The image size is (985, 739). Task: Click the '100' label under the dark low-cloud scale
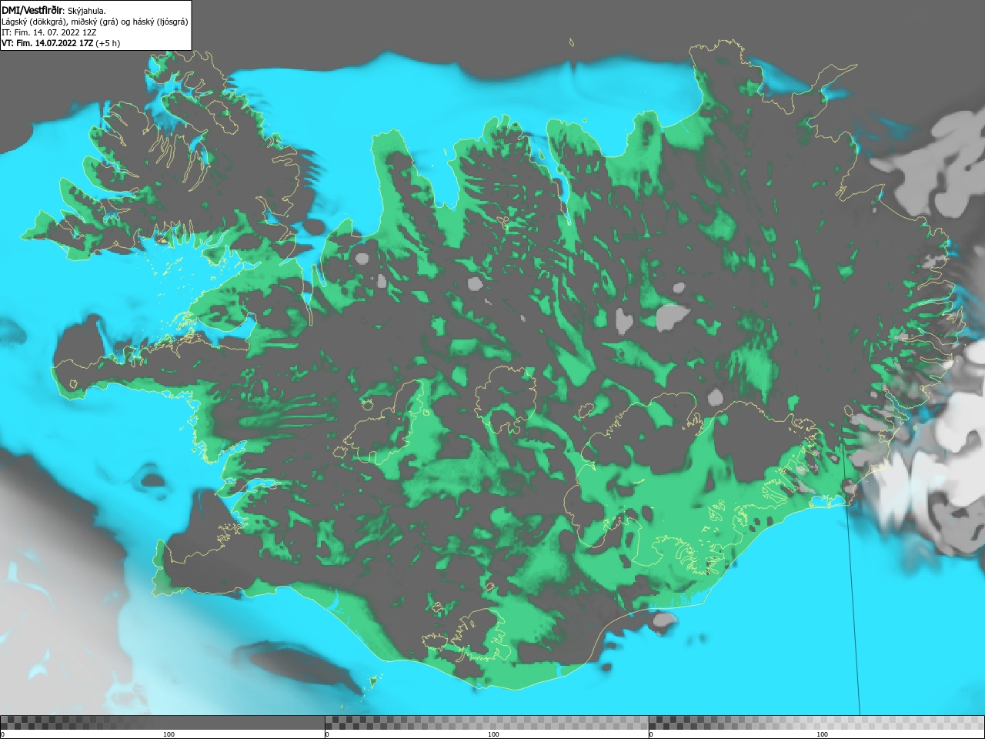(x=169, y=734)
